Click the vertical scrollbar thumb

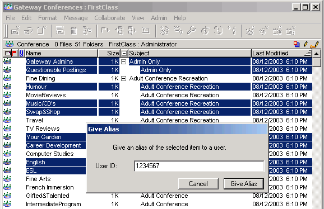pos(316,62)
